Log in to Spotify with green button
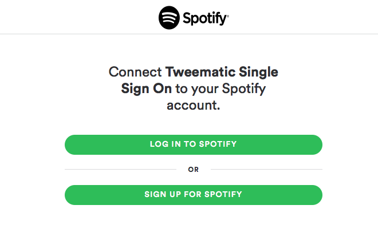This screenshot has height=229, width=378. point(194,144)
